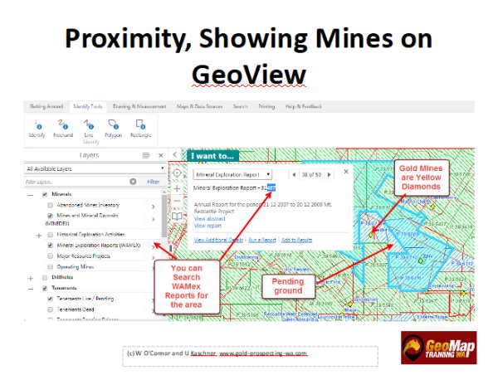Toggle the Minerals layer group checkbox

coord(45,194)
